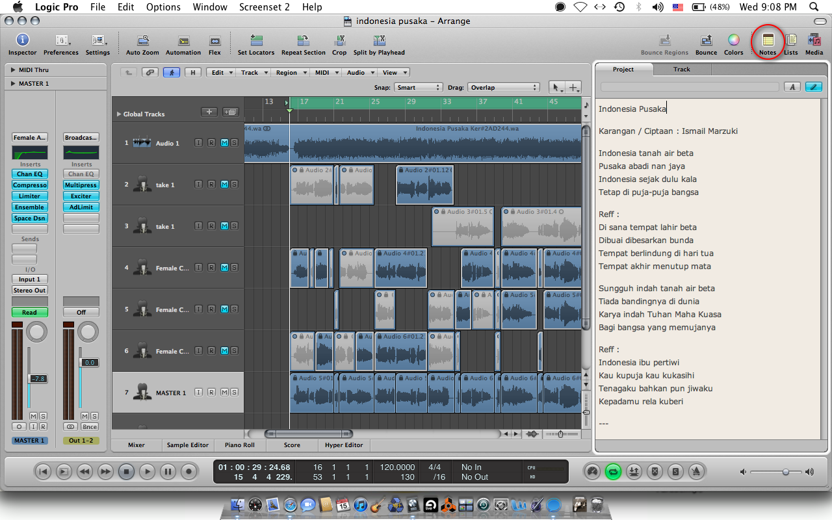Open the Colors palette icon
Image resolution: width=832 pixels, height=520 pixels.
[733, 40]
